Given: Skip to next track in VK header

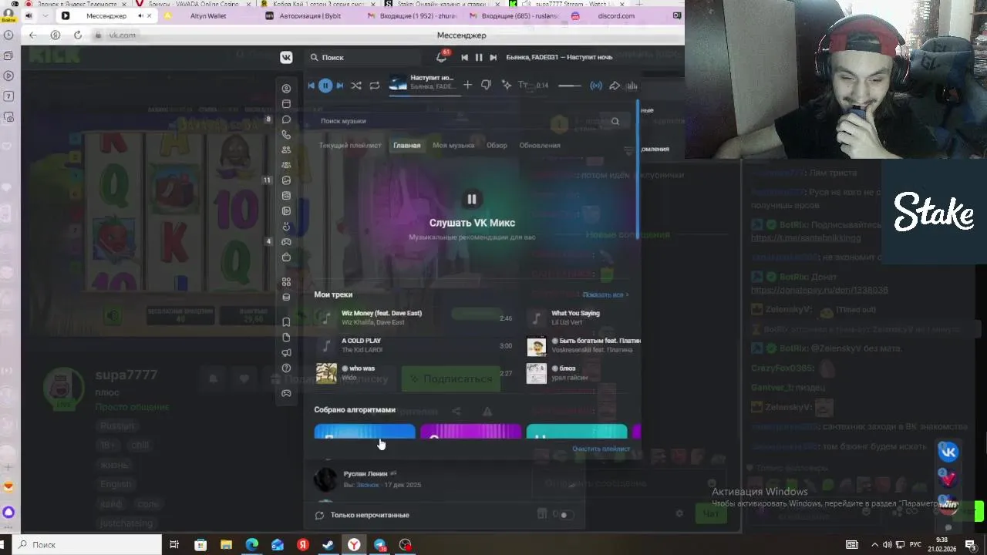Looking at the screenshot, I should click(493, 57).
